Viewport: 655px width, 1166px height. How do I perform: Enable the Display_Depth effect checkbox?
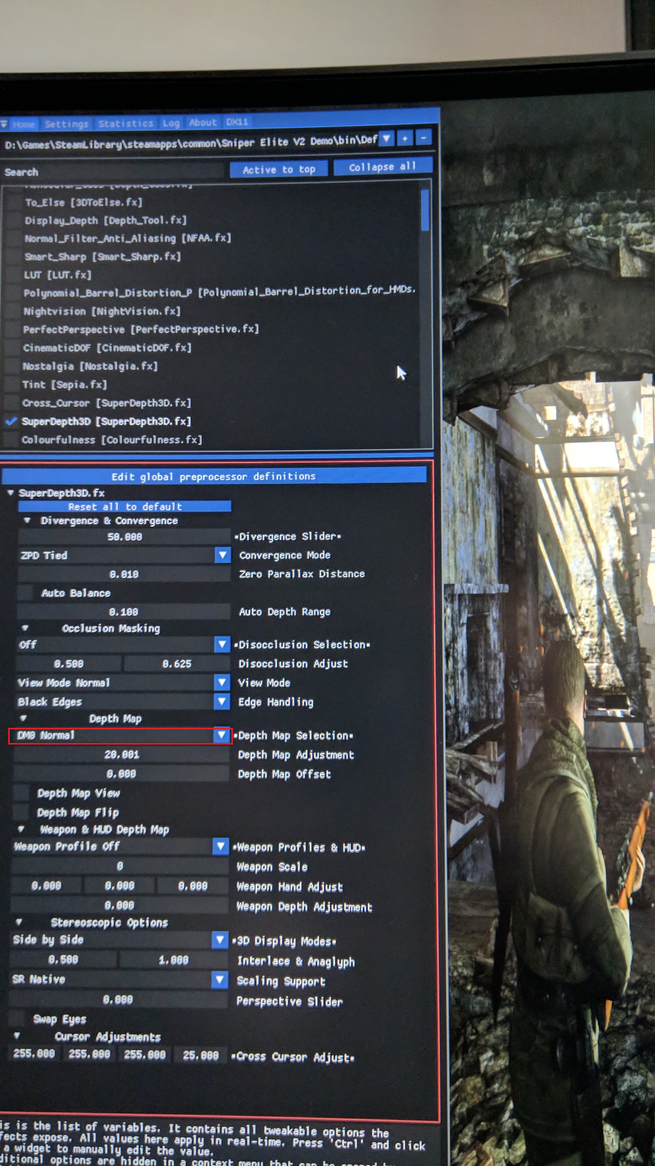14,221
